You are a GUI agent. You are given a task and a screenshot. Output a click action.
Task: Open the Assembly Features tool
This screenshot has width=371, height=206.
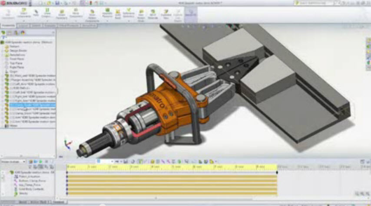[107, 13]
